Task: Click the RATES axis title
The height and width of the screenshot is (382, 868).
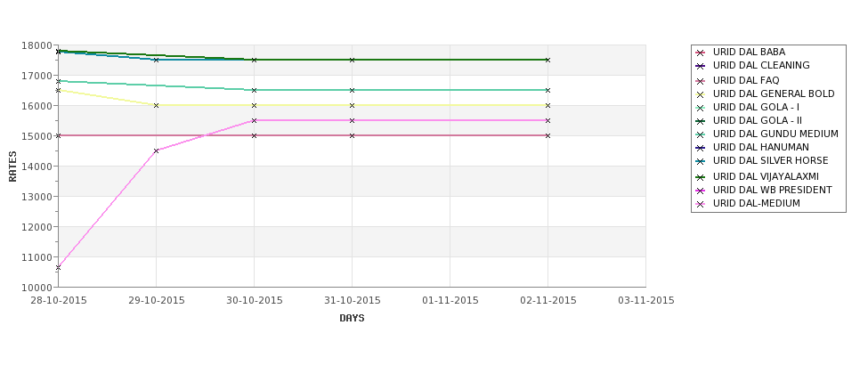Action: tap(12, 167)
